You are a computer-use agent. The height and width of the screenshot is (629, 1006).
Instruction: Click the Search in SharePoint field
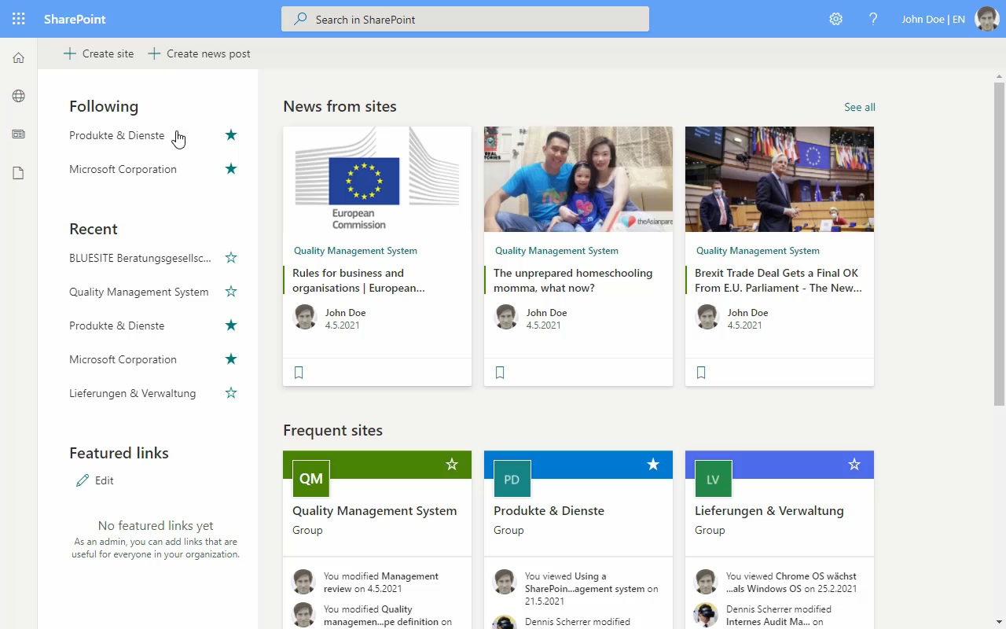pos(465,19)
